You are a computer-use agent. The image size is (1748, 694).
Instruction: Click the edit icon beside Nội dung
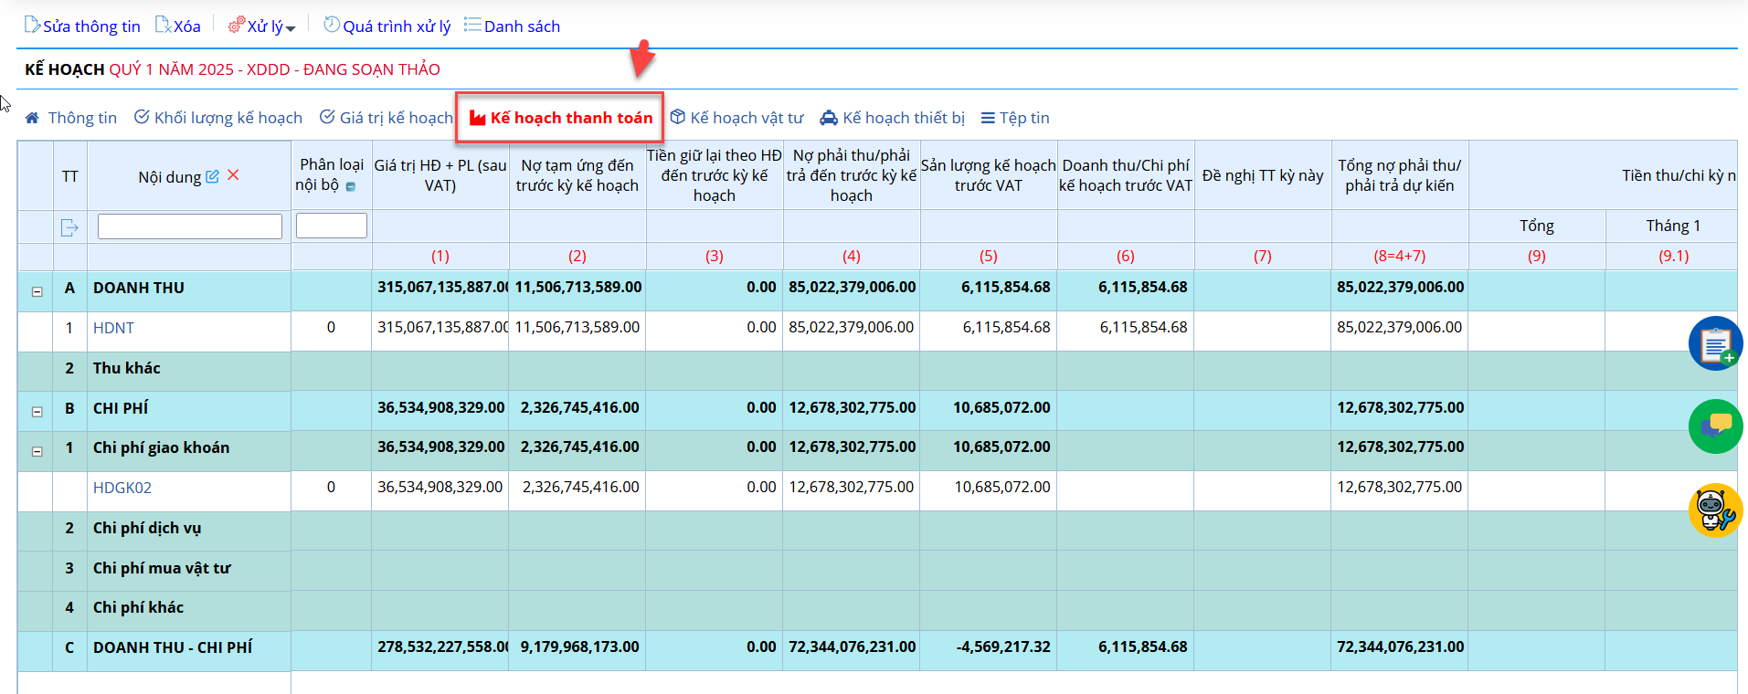(212, 176)
